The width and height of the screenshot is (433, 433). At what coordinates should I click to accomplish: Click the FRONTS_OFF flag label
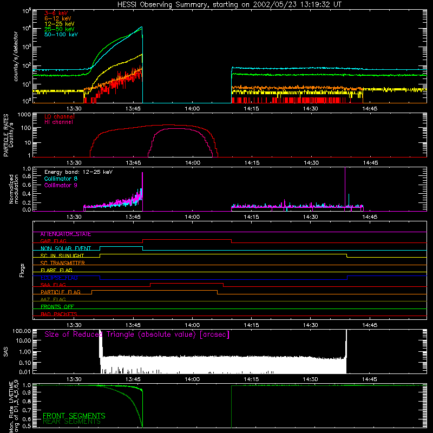[57, 307]
